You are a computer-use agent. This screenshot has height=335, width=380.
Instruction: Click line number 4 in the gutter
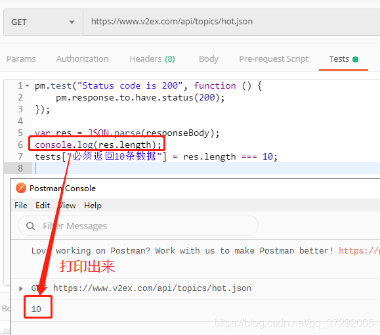click(20, 121)
